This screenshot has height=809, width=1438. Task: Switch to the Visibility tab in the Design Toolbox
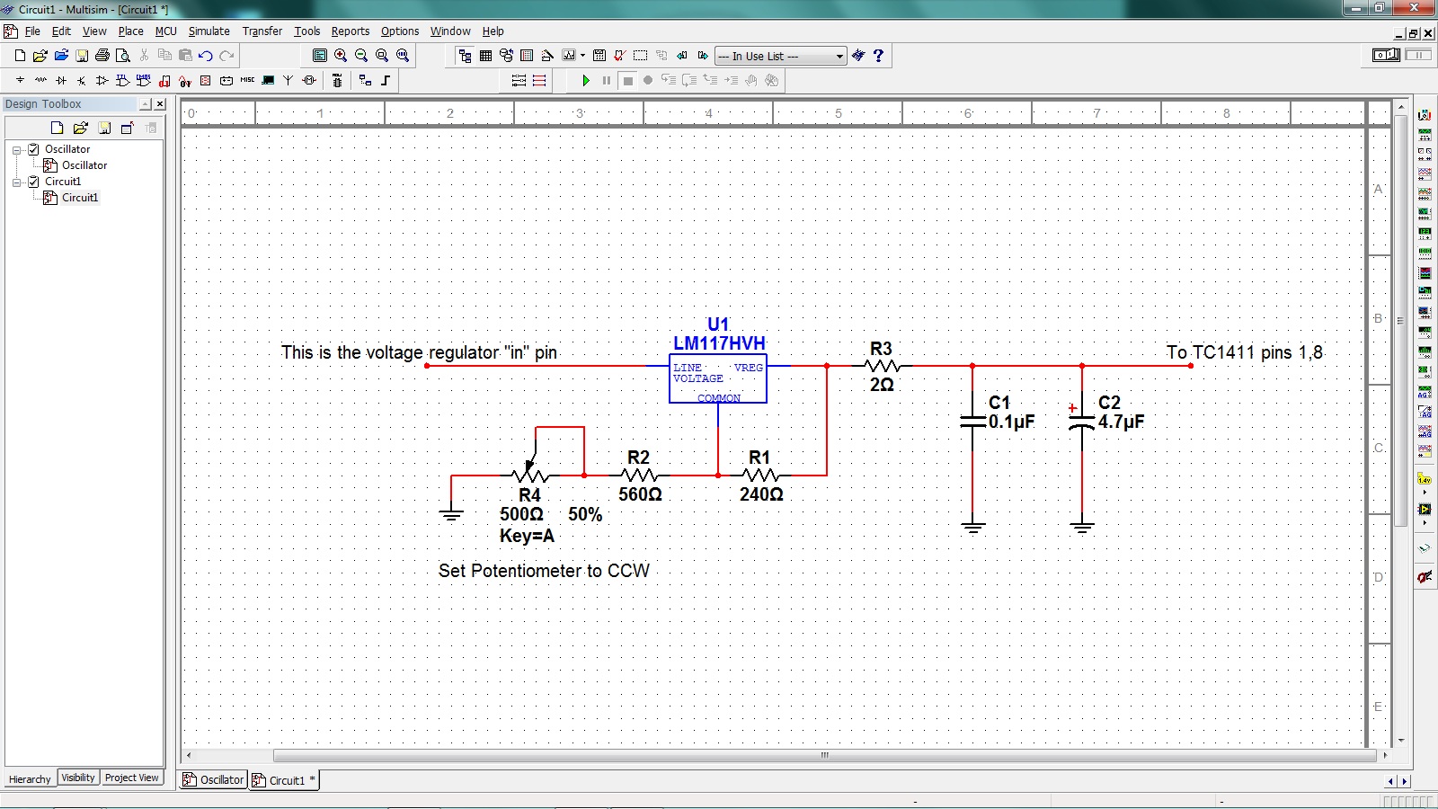pyautogui.click(x=78, y=778)
